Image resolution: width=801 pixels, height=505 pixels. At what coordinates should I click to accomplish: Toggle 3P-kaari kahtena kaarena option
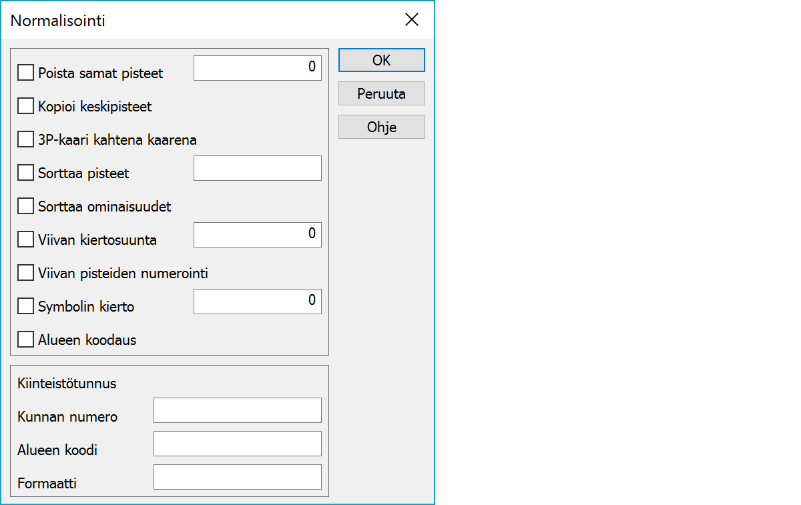(26, 139)
